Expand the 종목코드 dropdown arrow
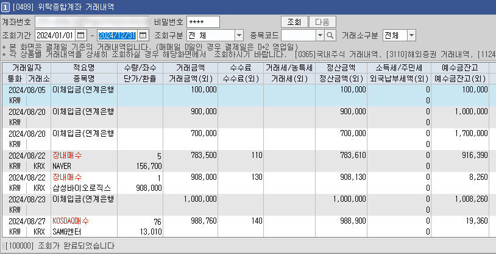The width and height of the screenshot is (496, 254). click(320, 35)
